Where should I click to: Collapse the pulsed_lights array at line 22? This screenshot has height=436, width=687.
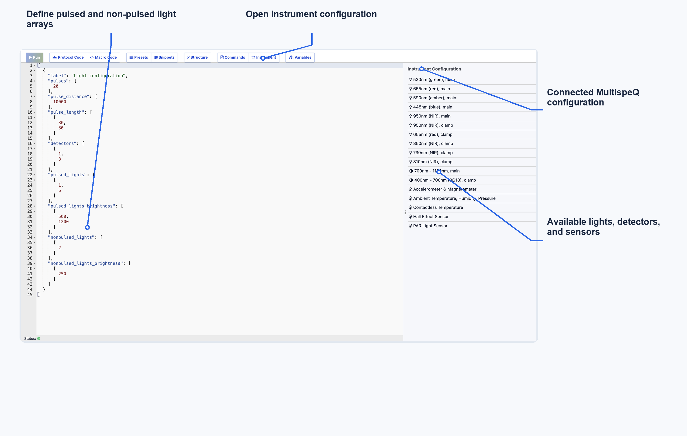(35, 175)
